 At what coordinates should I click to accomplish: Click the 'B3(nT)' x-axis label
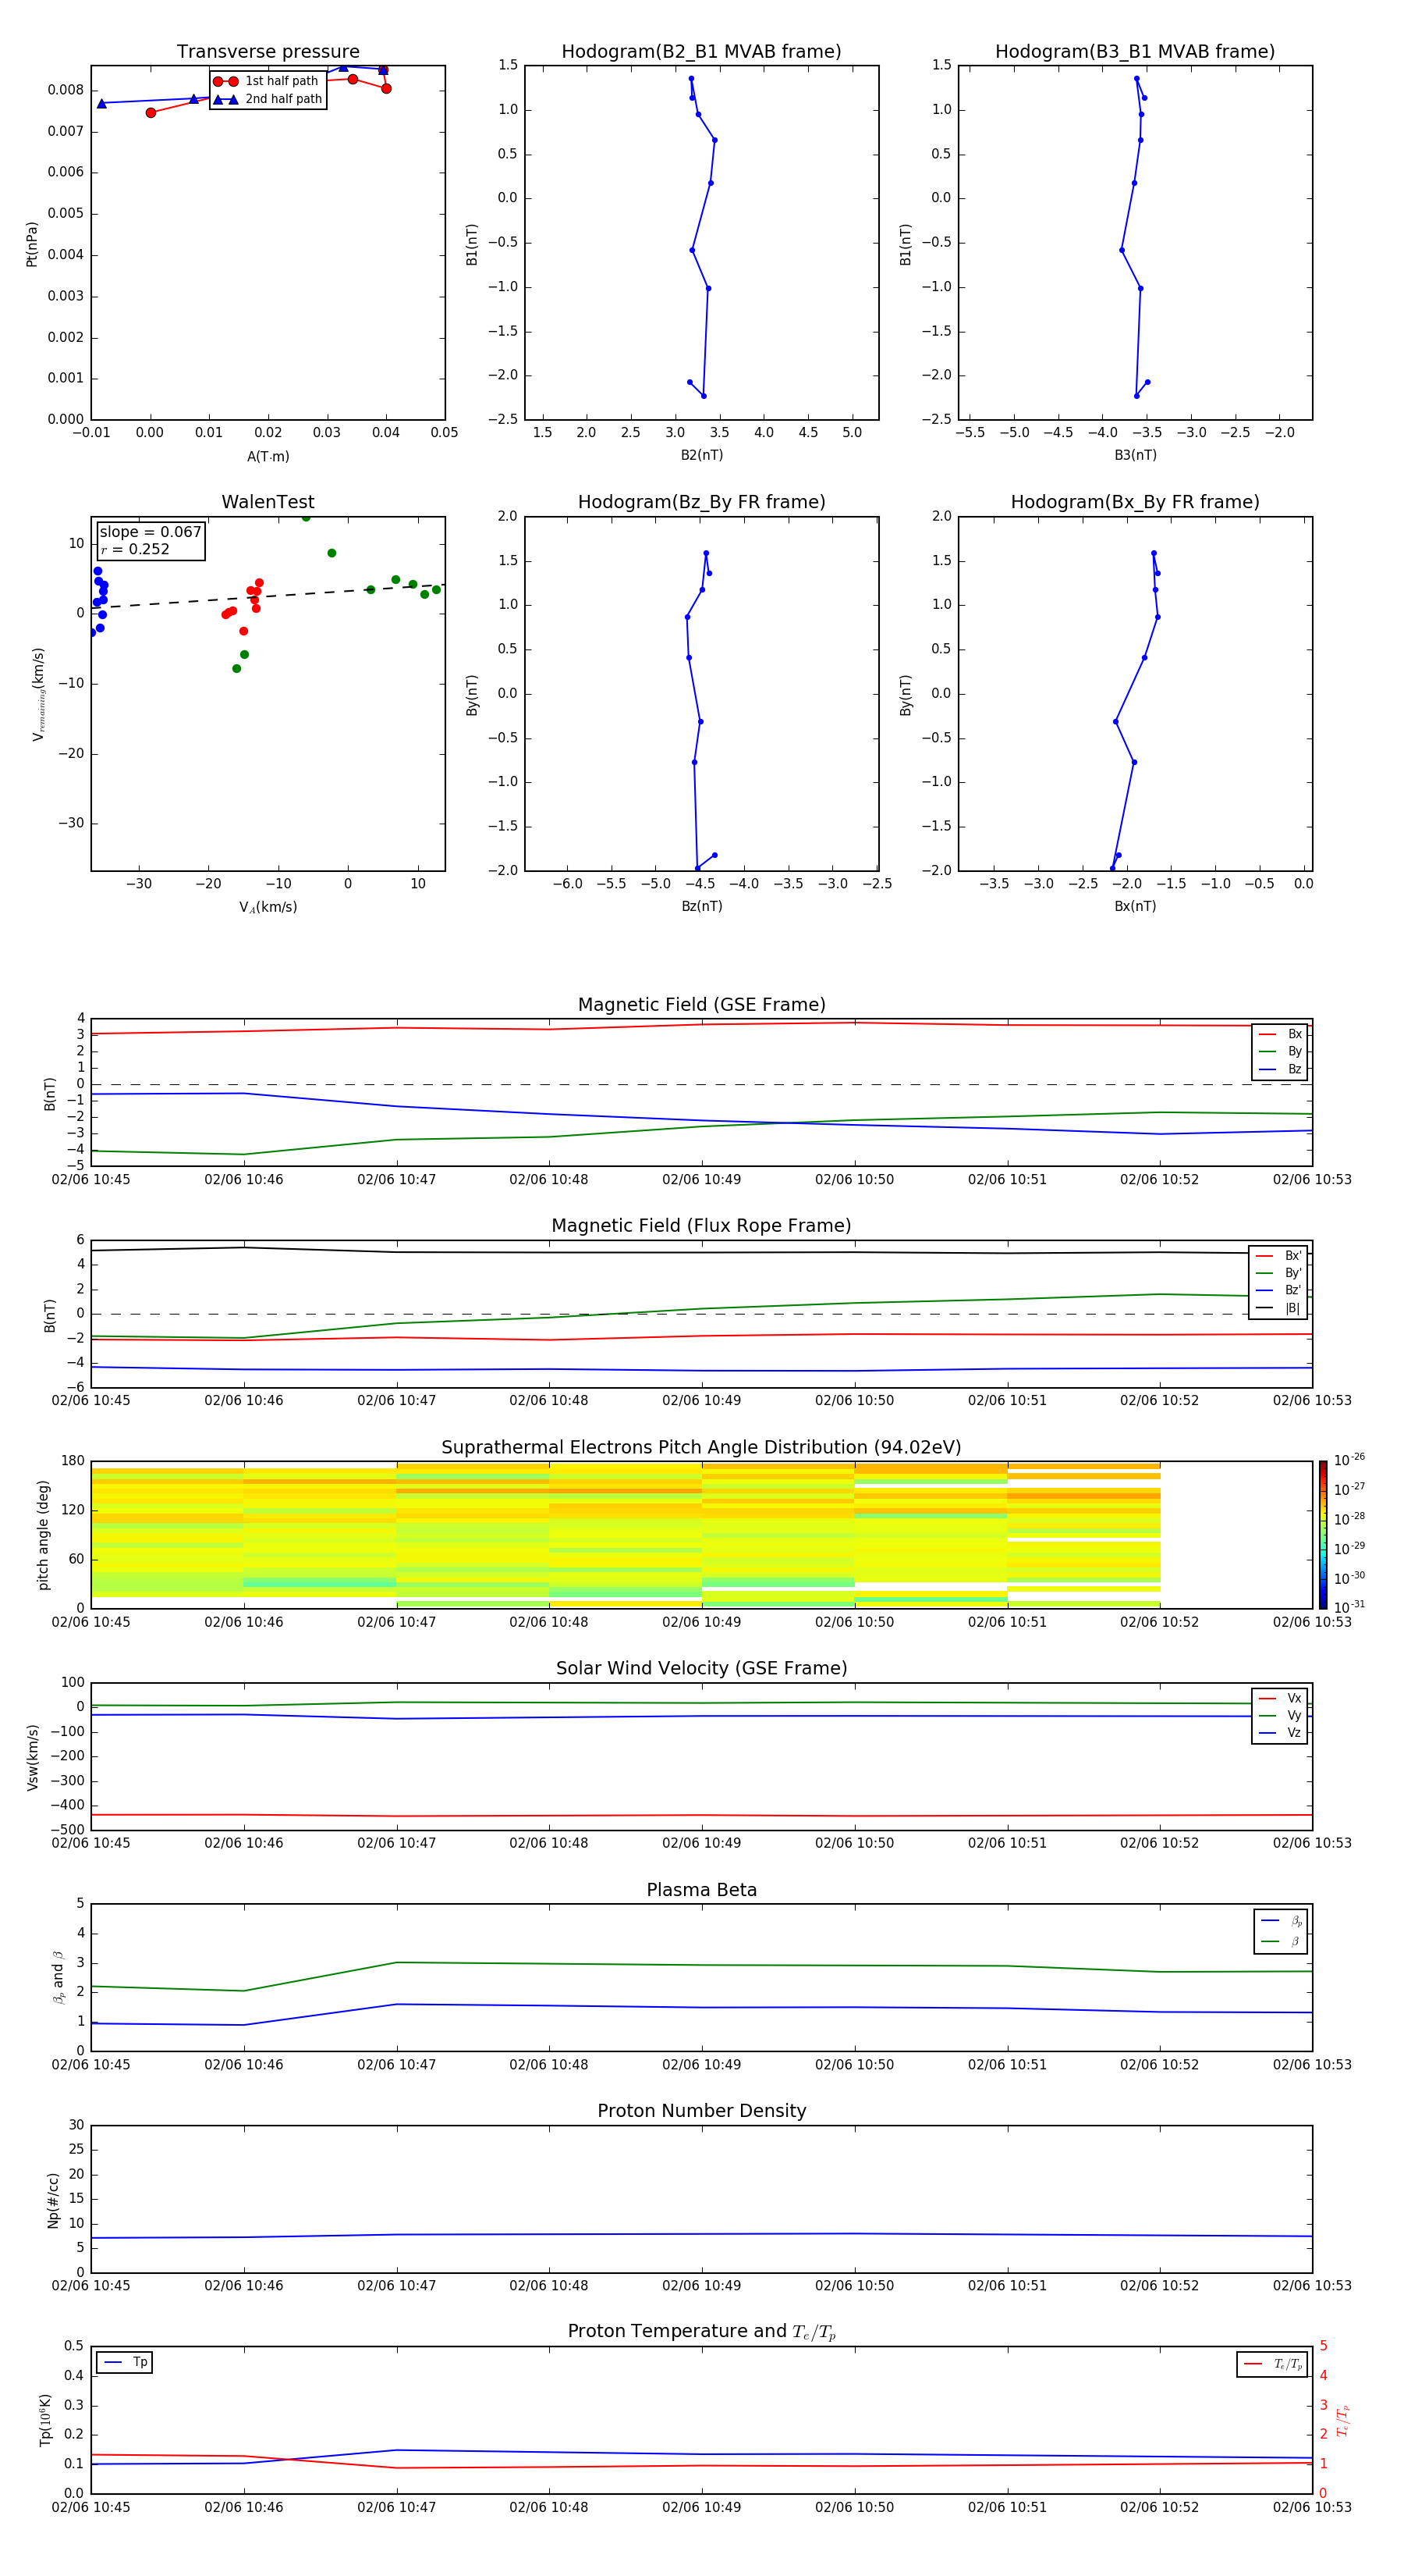click(1135, 455)
